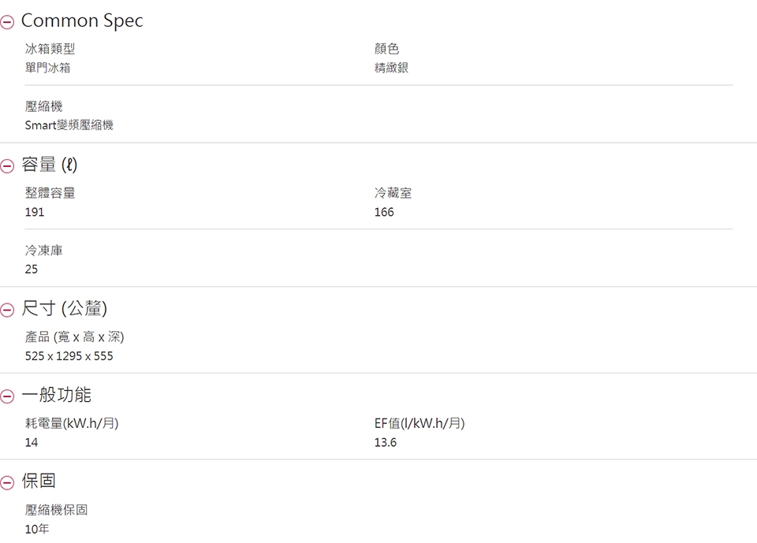The width and height of the screenshot is (757, 543).
Task: Click the 壓縮機保固 value 10年
Action: pos(37,529)
